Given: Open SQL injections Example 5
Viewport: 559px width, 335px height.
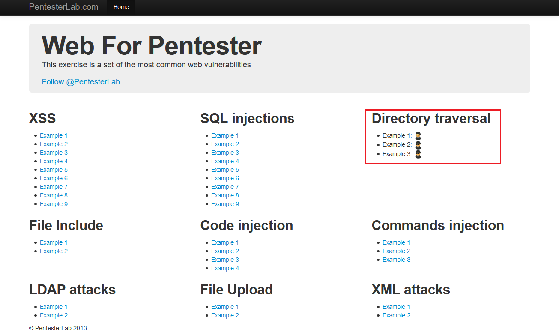Looking at the screenshot, I should point(225,170).
